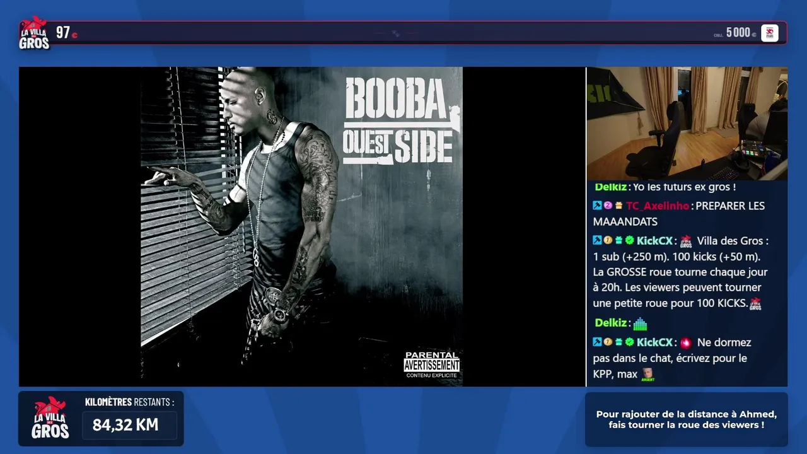
Task: Click gold badge in KickCX 'Villa des Gros' message
Action: (x=608, y=240)
